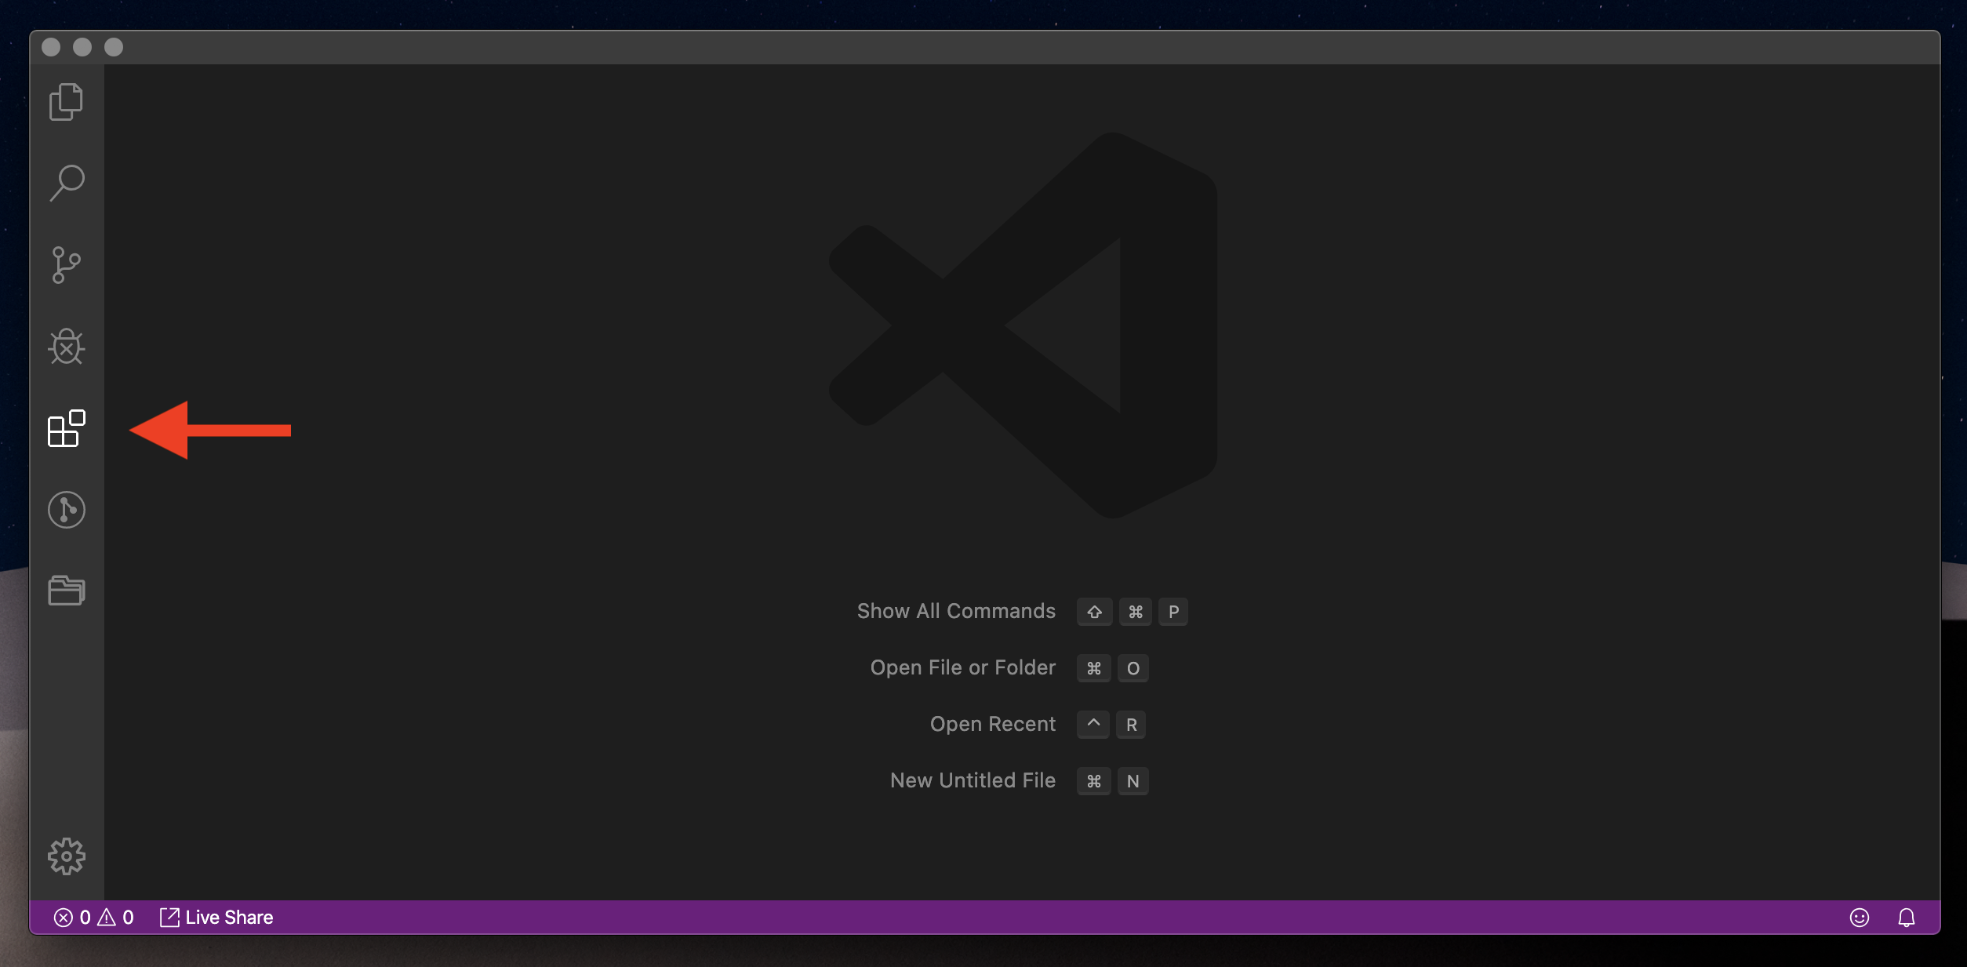
Task: Start a Live Share session from the status bar
Action: pyautogui.click(x=215, y=917)
